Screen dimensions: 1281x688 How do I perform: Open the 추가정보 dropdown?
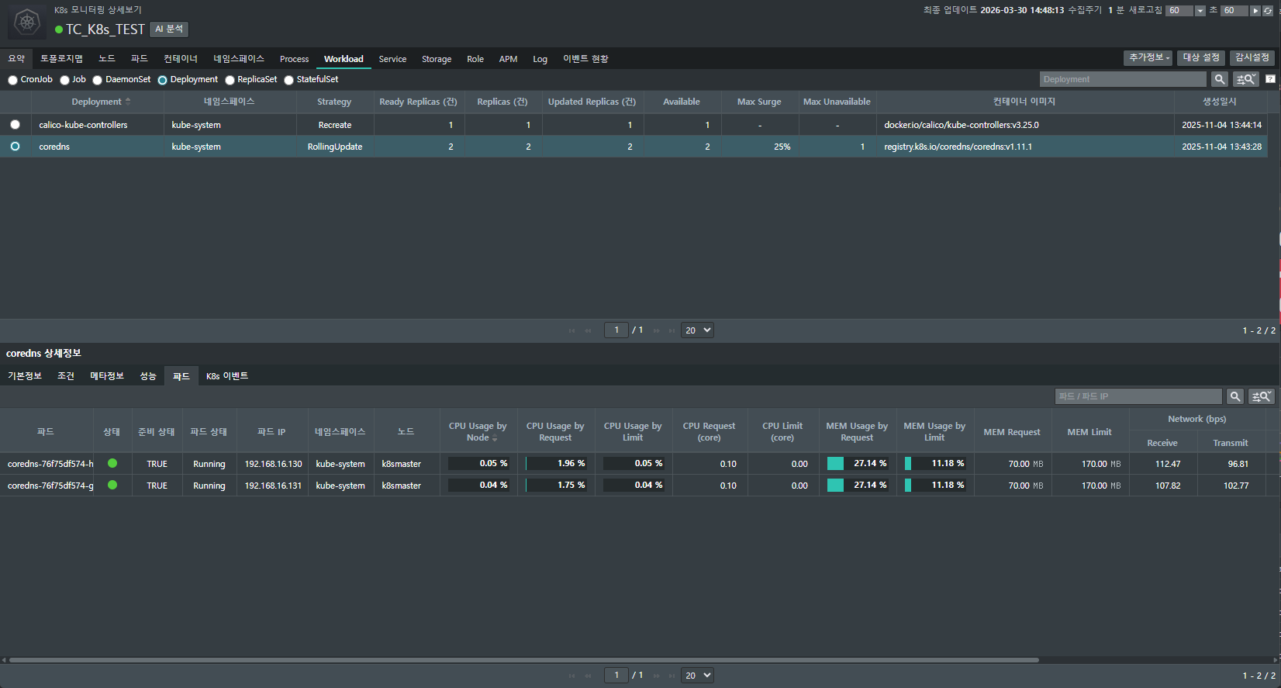1148,58
